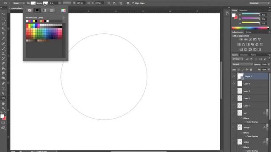Select the History Brush tool
Screen dimensions: 271x152
3,58
